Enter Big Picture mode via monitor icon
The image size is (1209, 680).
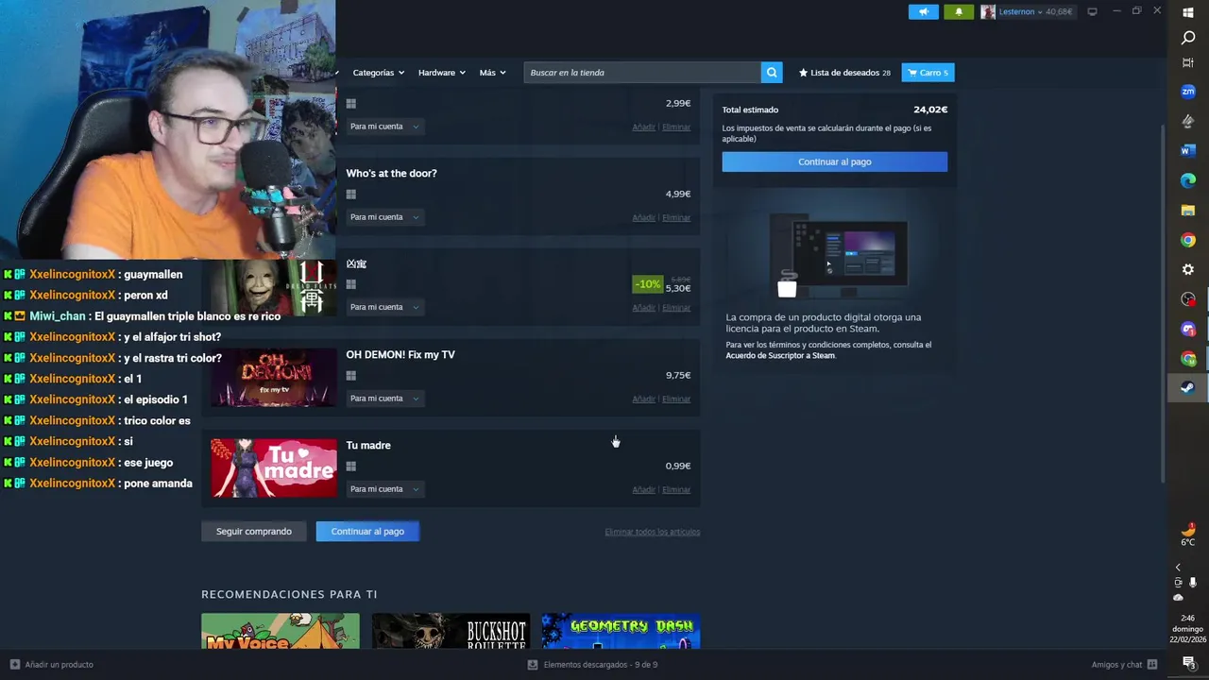pos(1092,11)
